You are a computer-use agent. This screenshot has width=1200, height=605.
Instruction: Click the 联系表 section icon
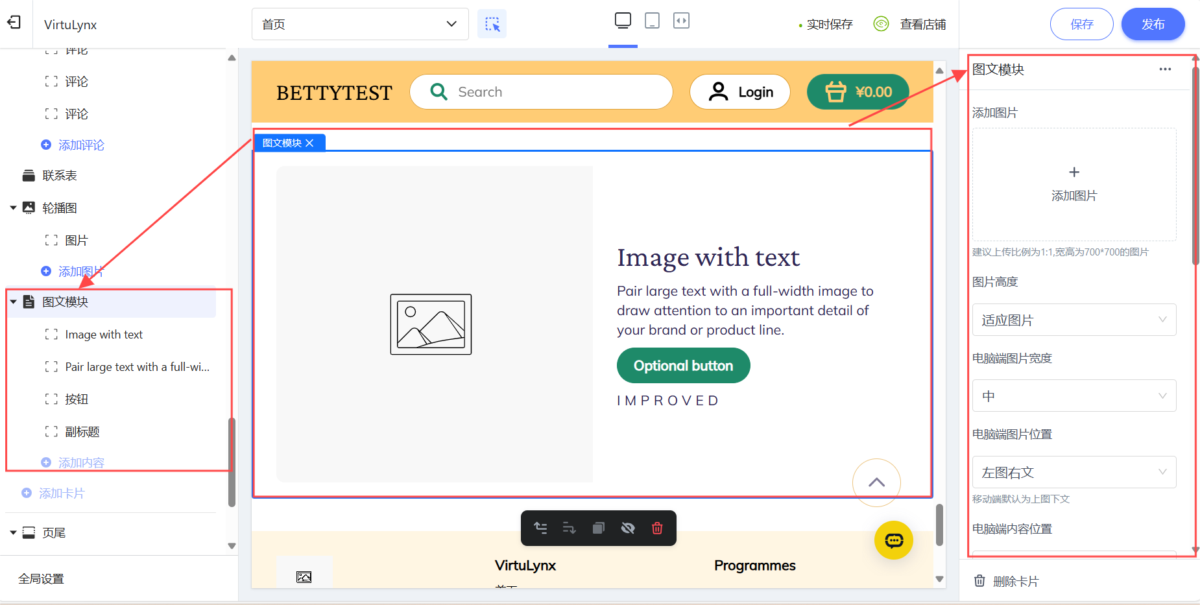[29, 175]
